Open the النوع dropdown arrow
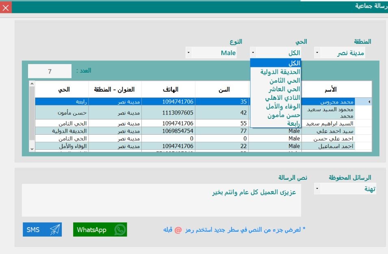This screenshot has height=254, width=388. click(189, 53)
